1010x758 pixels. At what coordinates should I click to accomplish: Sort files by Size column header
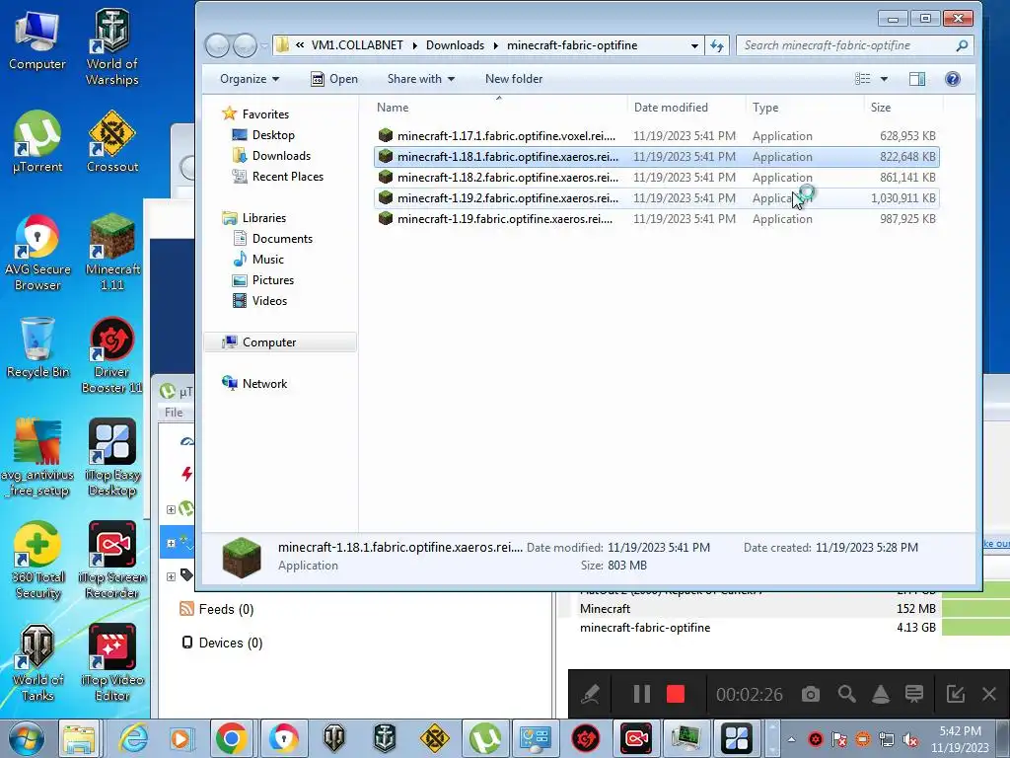(x=903, y=108)
